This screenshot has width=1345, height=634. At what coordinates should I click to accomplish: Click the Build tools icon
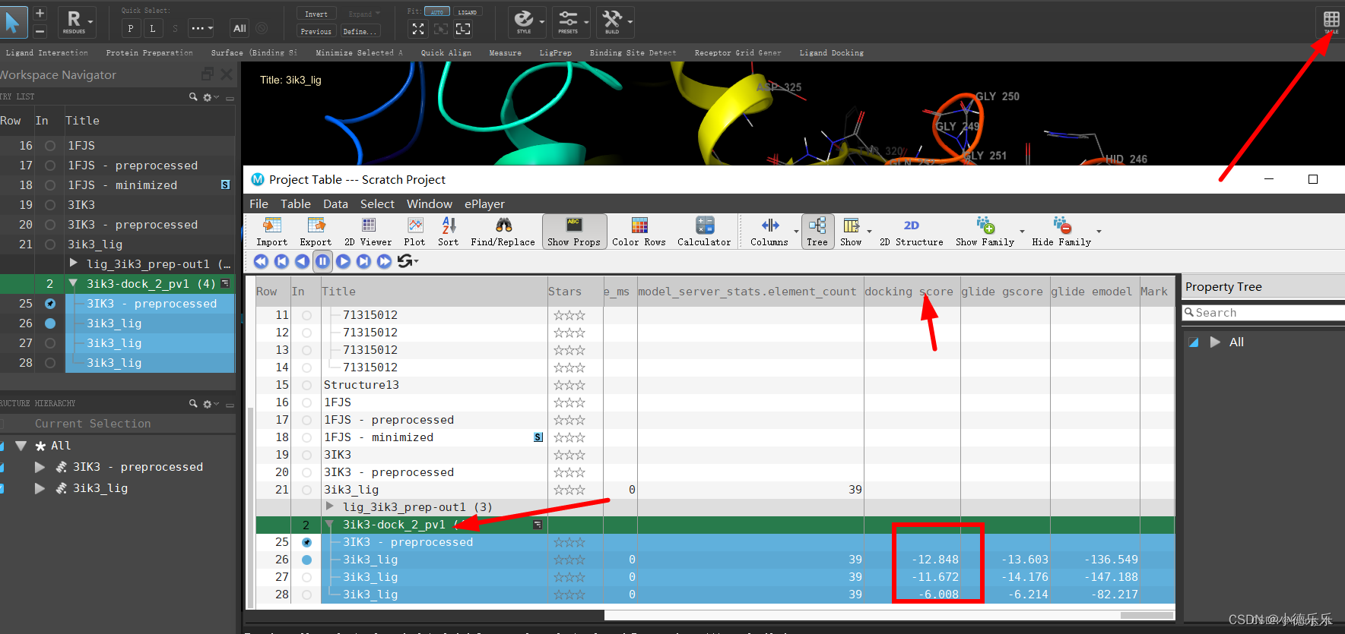[612, 21]
